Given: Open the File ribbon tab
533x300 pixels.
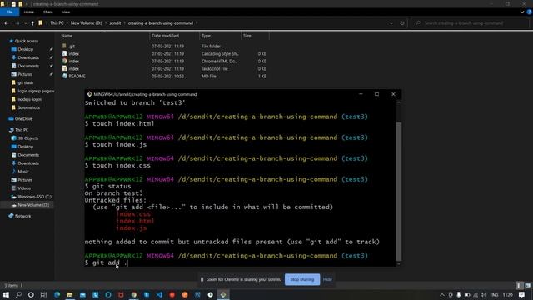Looking at the screenshot, I should pyautogui.click(x=9, y=12).
